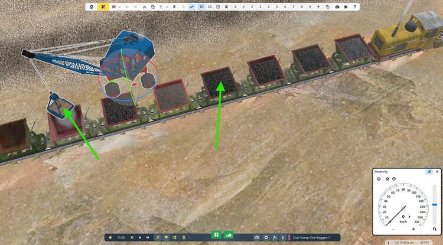The width and height of the screenshot is (443, 245).
Task: Select camera slot 7
Action: (x=293, y=6)
